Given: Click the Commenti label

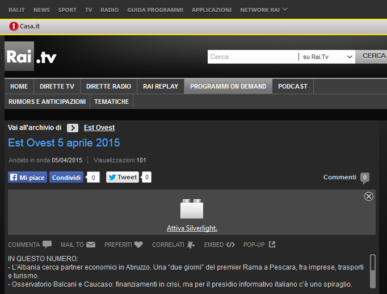Looking at the screenshot, I should 340,177.
